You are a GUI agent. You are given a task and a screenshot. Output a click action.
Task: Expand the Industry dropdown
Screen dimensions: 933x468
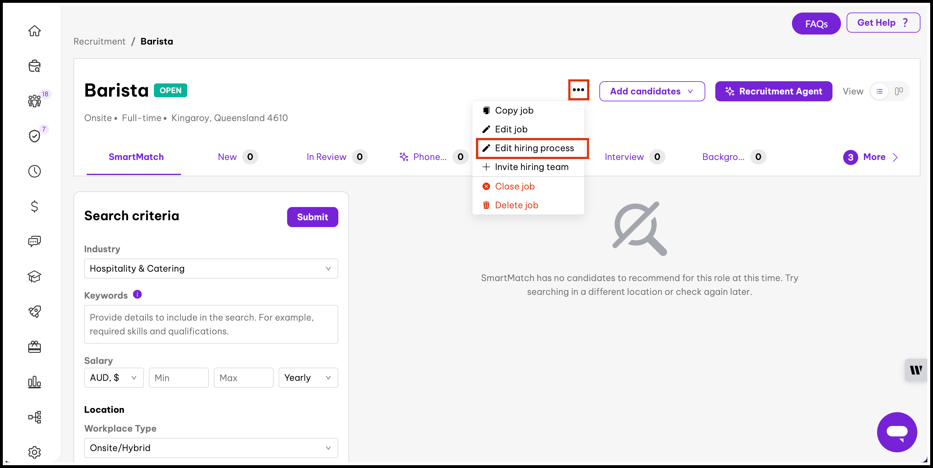click(x=211, y=269)
